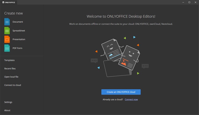Maximize the ONLYOFFICE window

point(189,2)
